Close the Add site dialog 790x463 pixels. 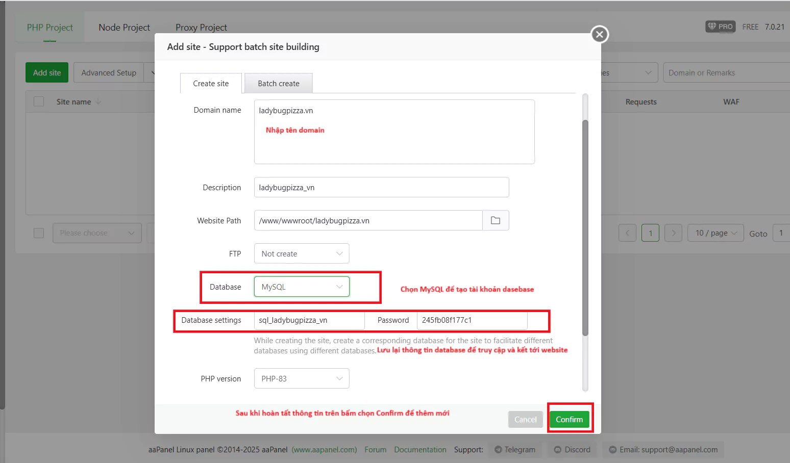pos(600,34)
